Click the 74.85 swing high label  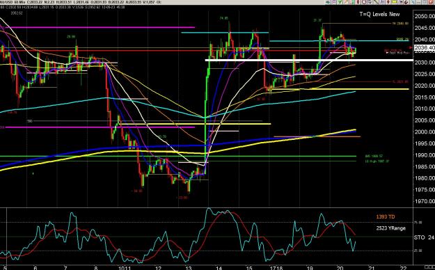pos(223,18)
